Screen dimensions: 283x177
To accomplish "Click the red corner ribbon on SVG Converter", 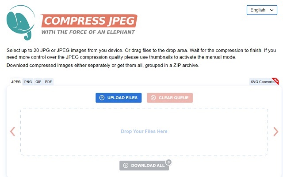I will pos(275,81).
